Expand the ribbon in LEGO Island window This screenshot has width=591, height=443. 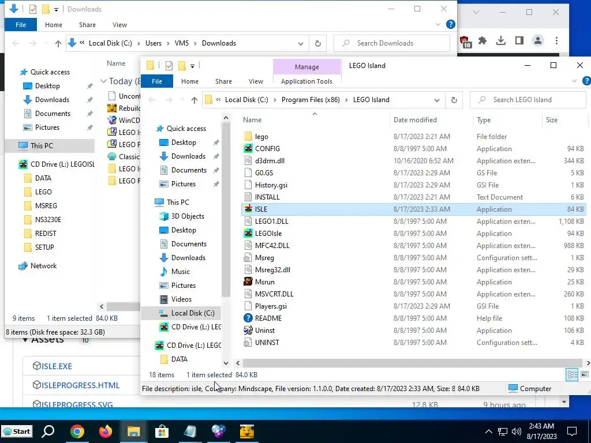point(574,81)
